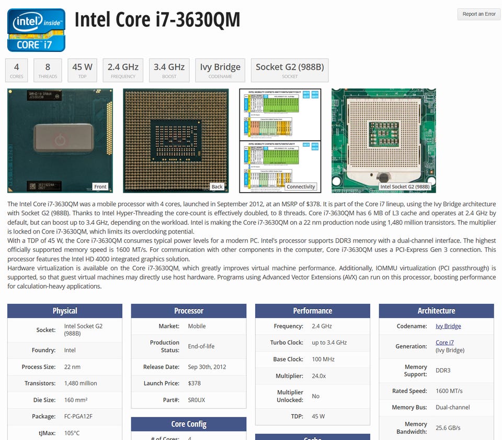Image resolution: width=502 pixels, height=440 pixels.
Task: Click the 45 W TDP summary box
Action: click(x=82, y=70)
